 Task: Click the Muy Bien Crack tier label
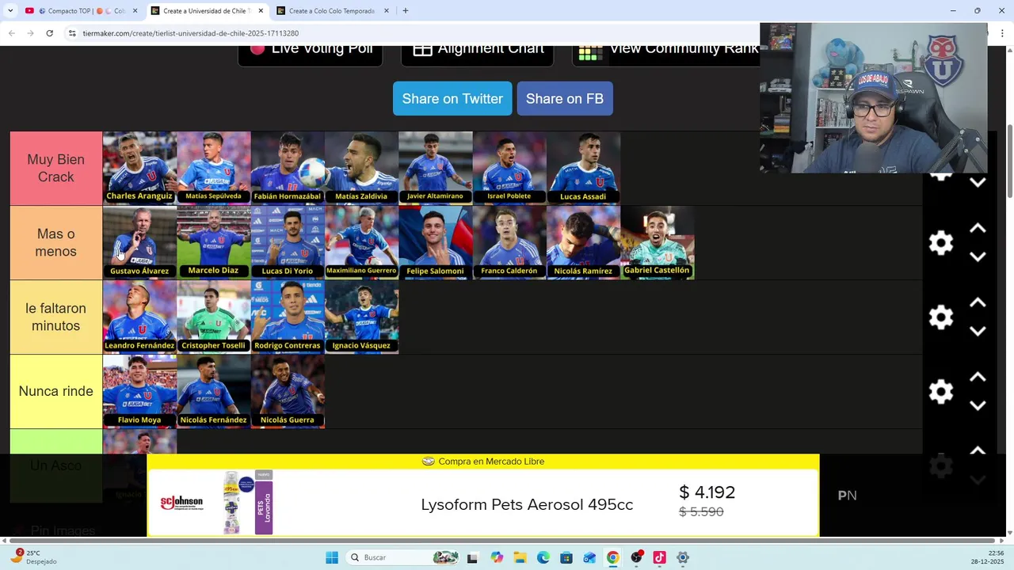[56, 168]
